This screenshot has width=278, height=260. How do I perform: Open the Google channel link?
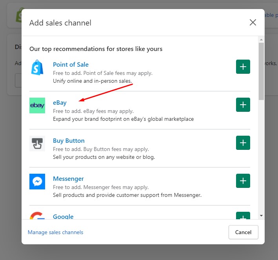63,216
